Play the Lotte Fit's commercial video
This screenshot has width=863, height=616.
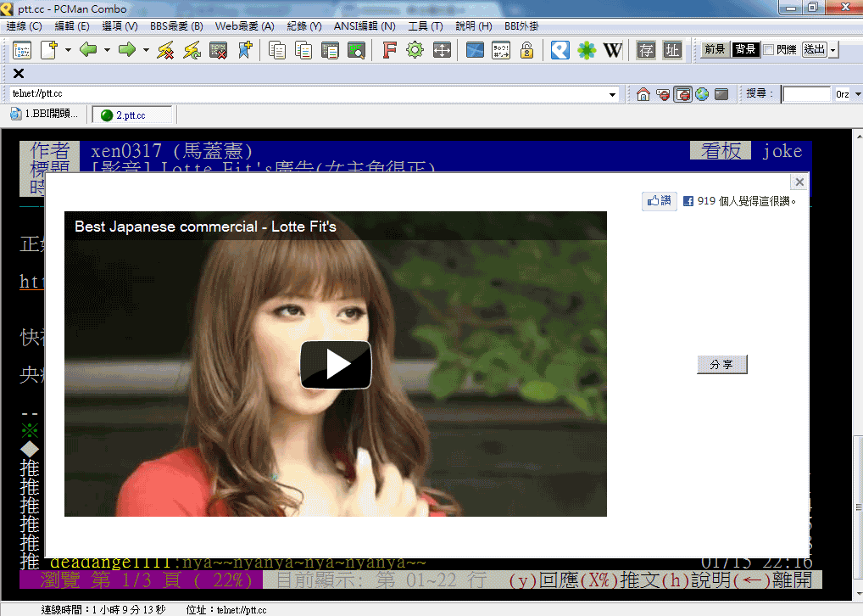336,365
